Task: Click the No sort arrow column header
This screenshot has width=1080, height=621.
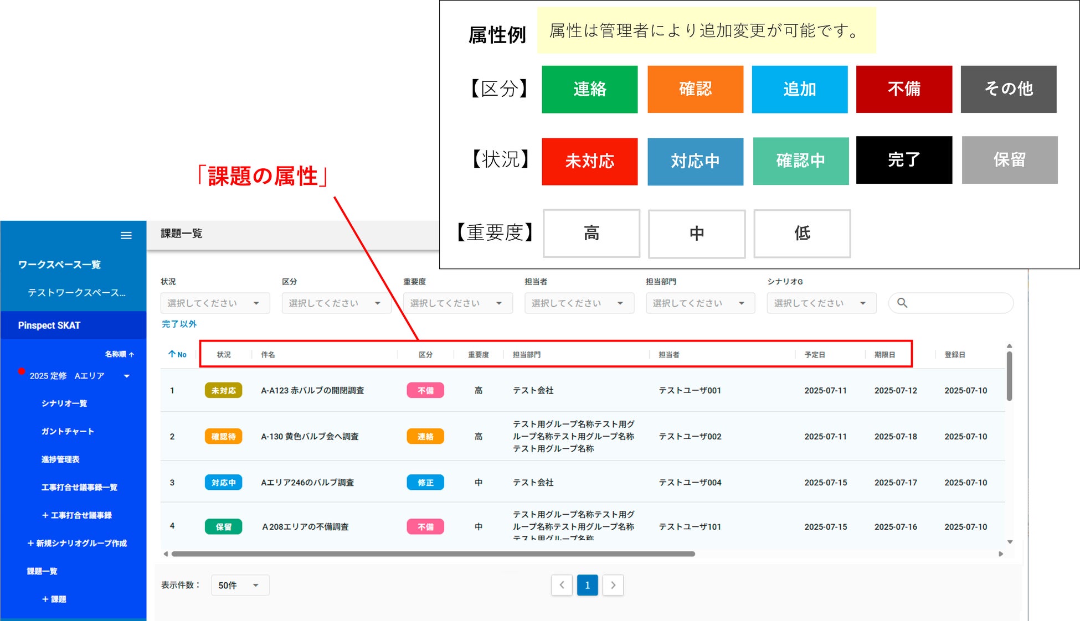Action: tap(177, 354)
